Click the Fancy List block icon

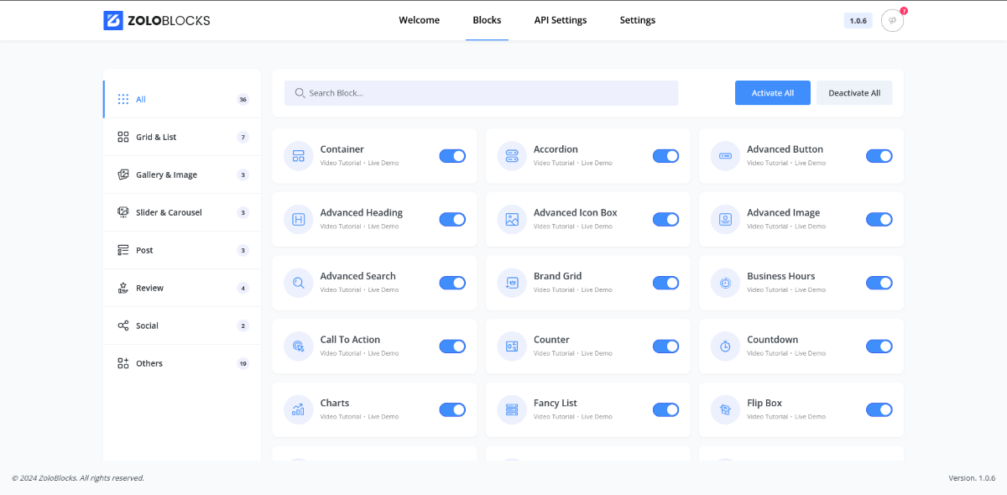click(512, 409)
